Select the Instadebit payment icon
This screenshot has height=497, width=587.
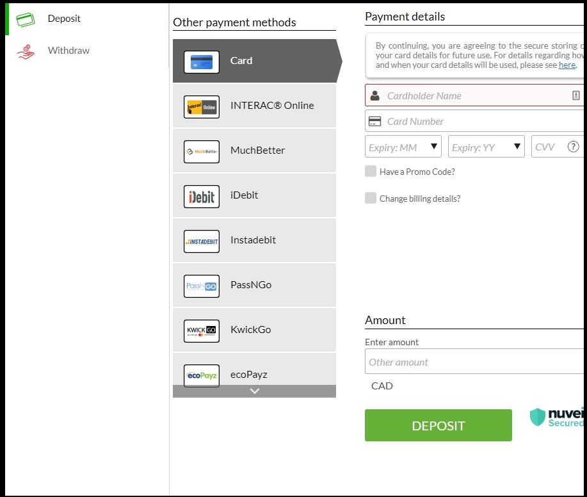(201, 241)
